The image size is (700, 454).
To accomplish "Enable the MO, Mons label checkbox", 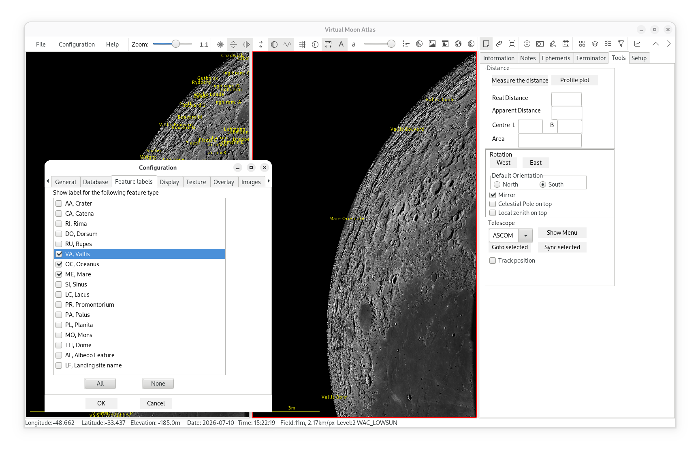I will pyautogui.click(x=59, y=335).
